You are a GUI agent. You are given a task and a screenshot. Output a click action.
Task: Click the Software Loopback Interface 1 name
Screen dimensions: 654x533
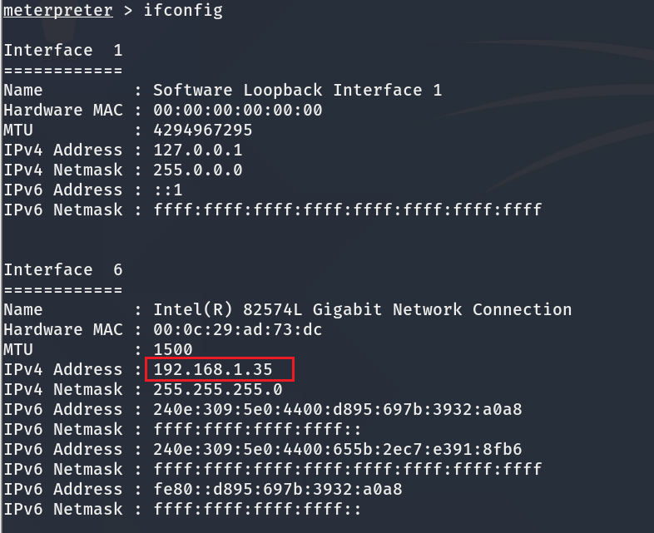297,90
